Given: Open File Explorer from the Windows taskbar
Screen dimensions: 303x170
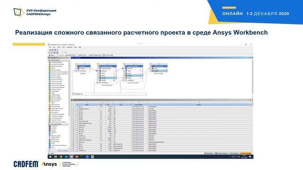Looking at the screenshot, I should (56, 157).
